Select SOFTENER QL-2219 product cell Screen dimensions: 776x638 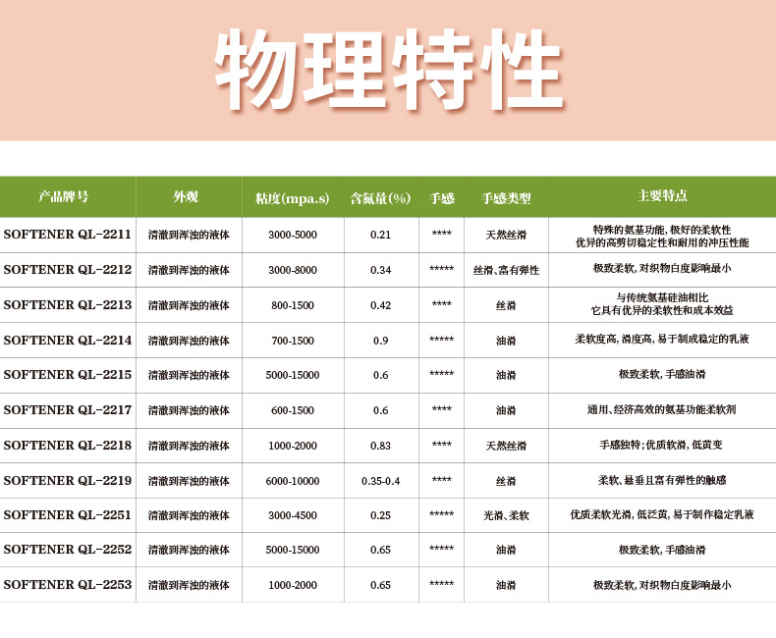click(68, 480)
